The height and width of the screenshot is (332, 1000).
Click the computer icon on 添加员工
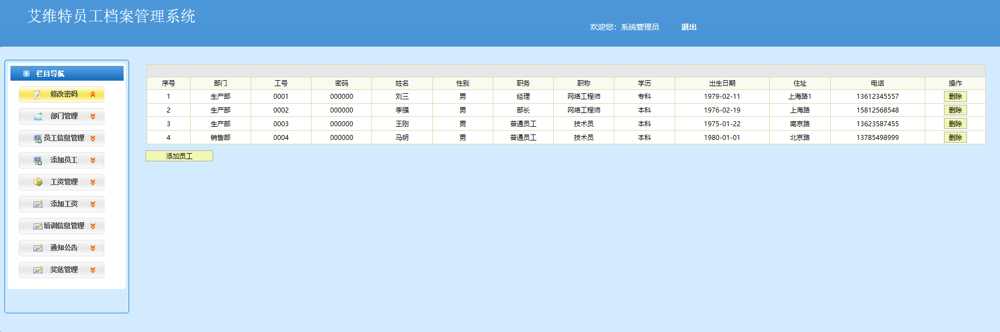(38, 161)
